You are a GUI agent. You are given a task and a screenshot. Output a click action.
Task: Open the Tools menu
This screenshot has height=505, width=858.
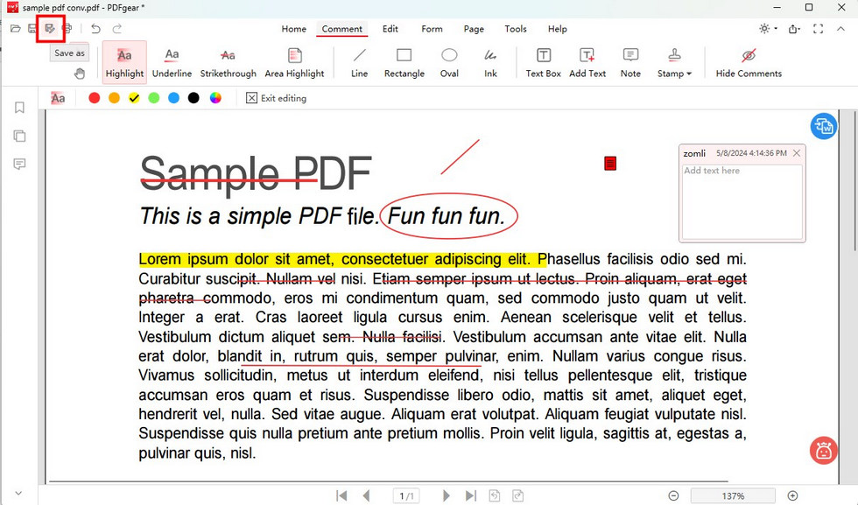tap(515, 28)
